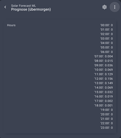Screen dimensions: 121x138
Task: Click the '17:00': 0.002 row
Action: (103, 101)
